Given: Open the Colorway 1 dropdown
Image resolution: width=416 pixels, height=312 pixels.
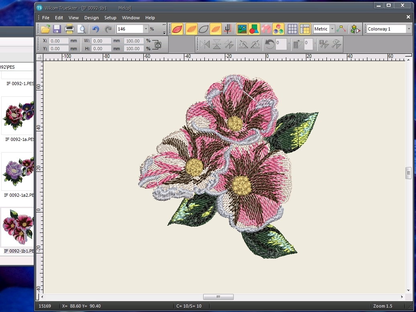Looking at the screenshot, I should click(408, 29).
